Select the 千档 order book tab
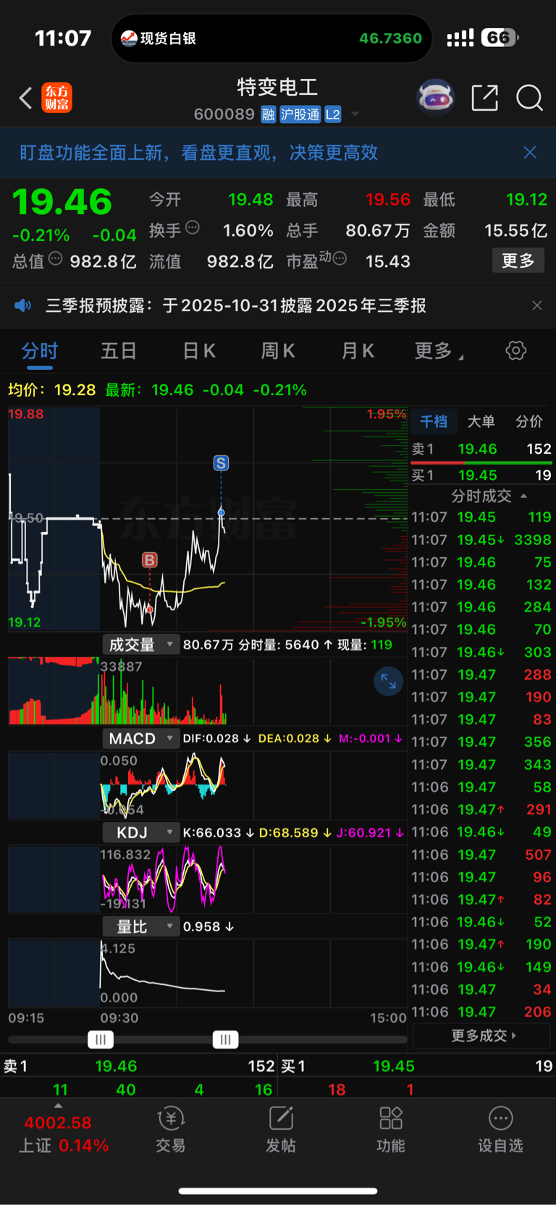This screenshot has width=556, height=1205. coord(434,421)
